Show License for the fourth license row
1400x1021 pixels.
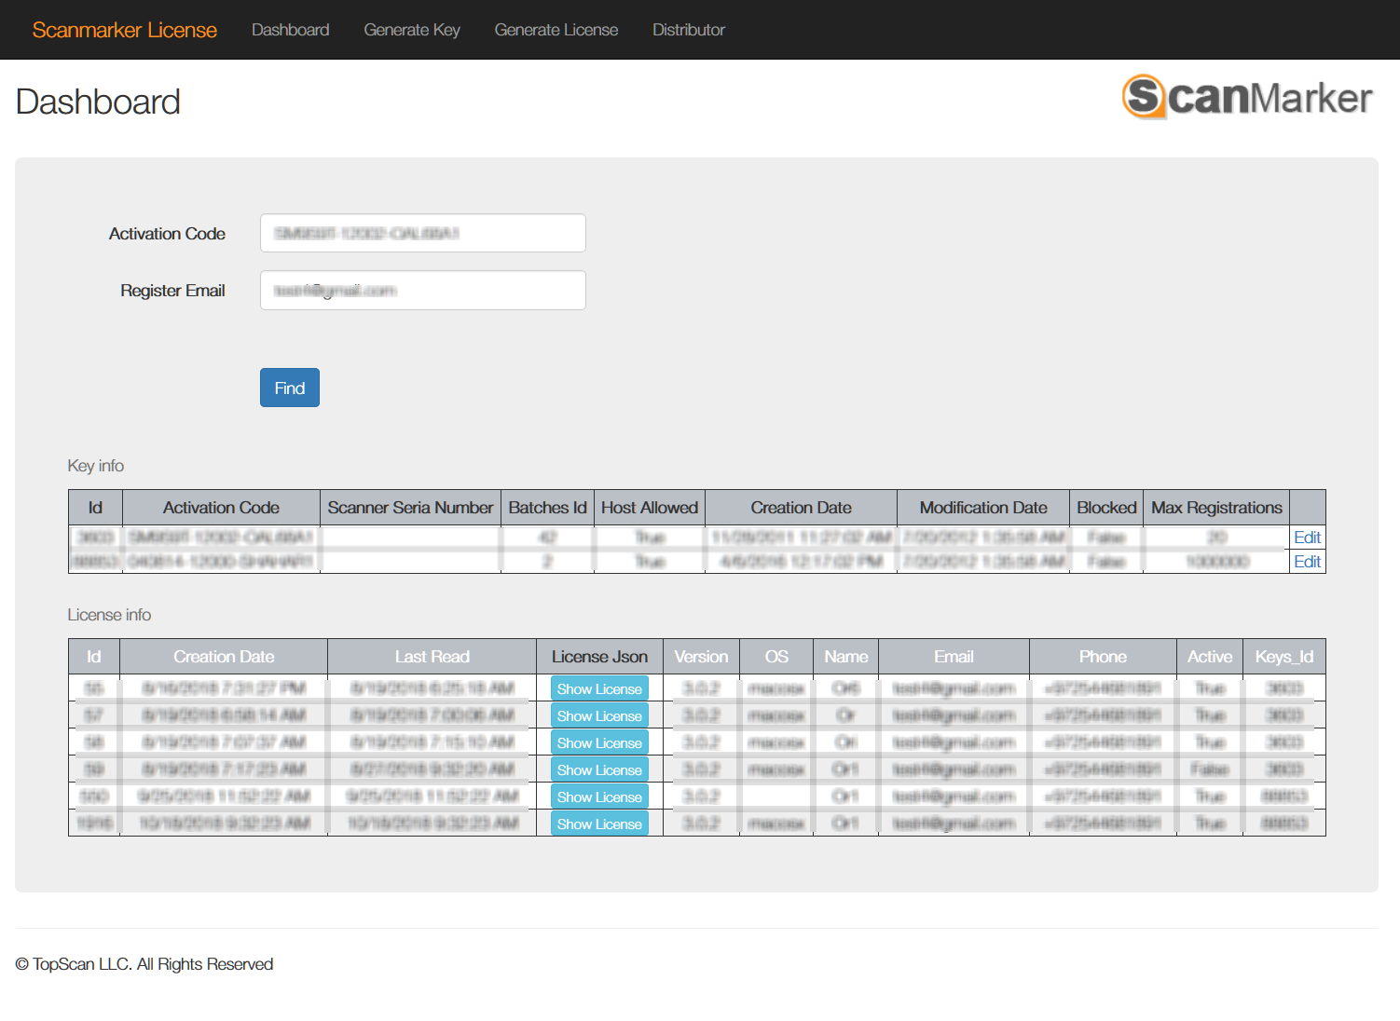pos(599,769)
